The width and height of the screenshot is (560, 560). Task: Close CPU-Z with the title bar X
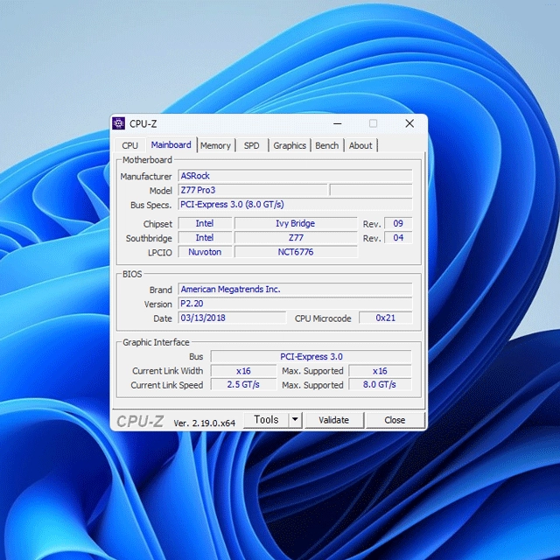(x=409, y=123)
